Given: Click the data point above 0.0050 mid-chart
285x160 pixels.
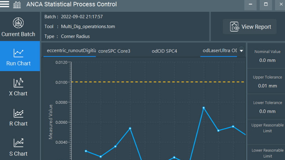Looking at the screenshot, I should 130,128.
